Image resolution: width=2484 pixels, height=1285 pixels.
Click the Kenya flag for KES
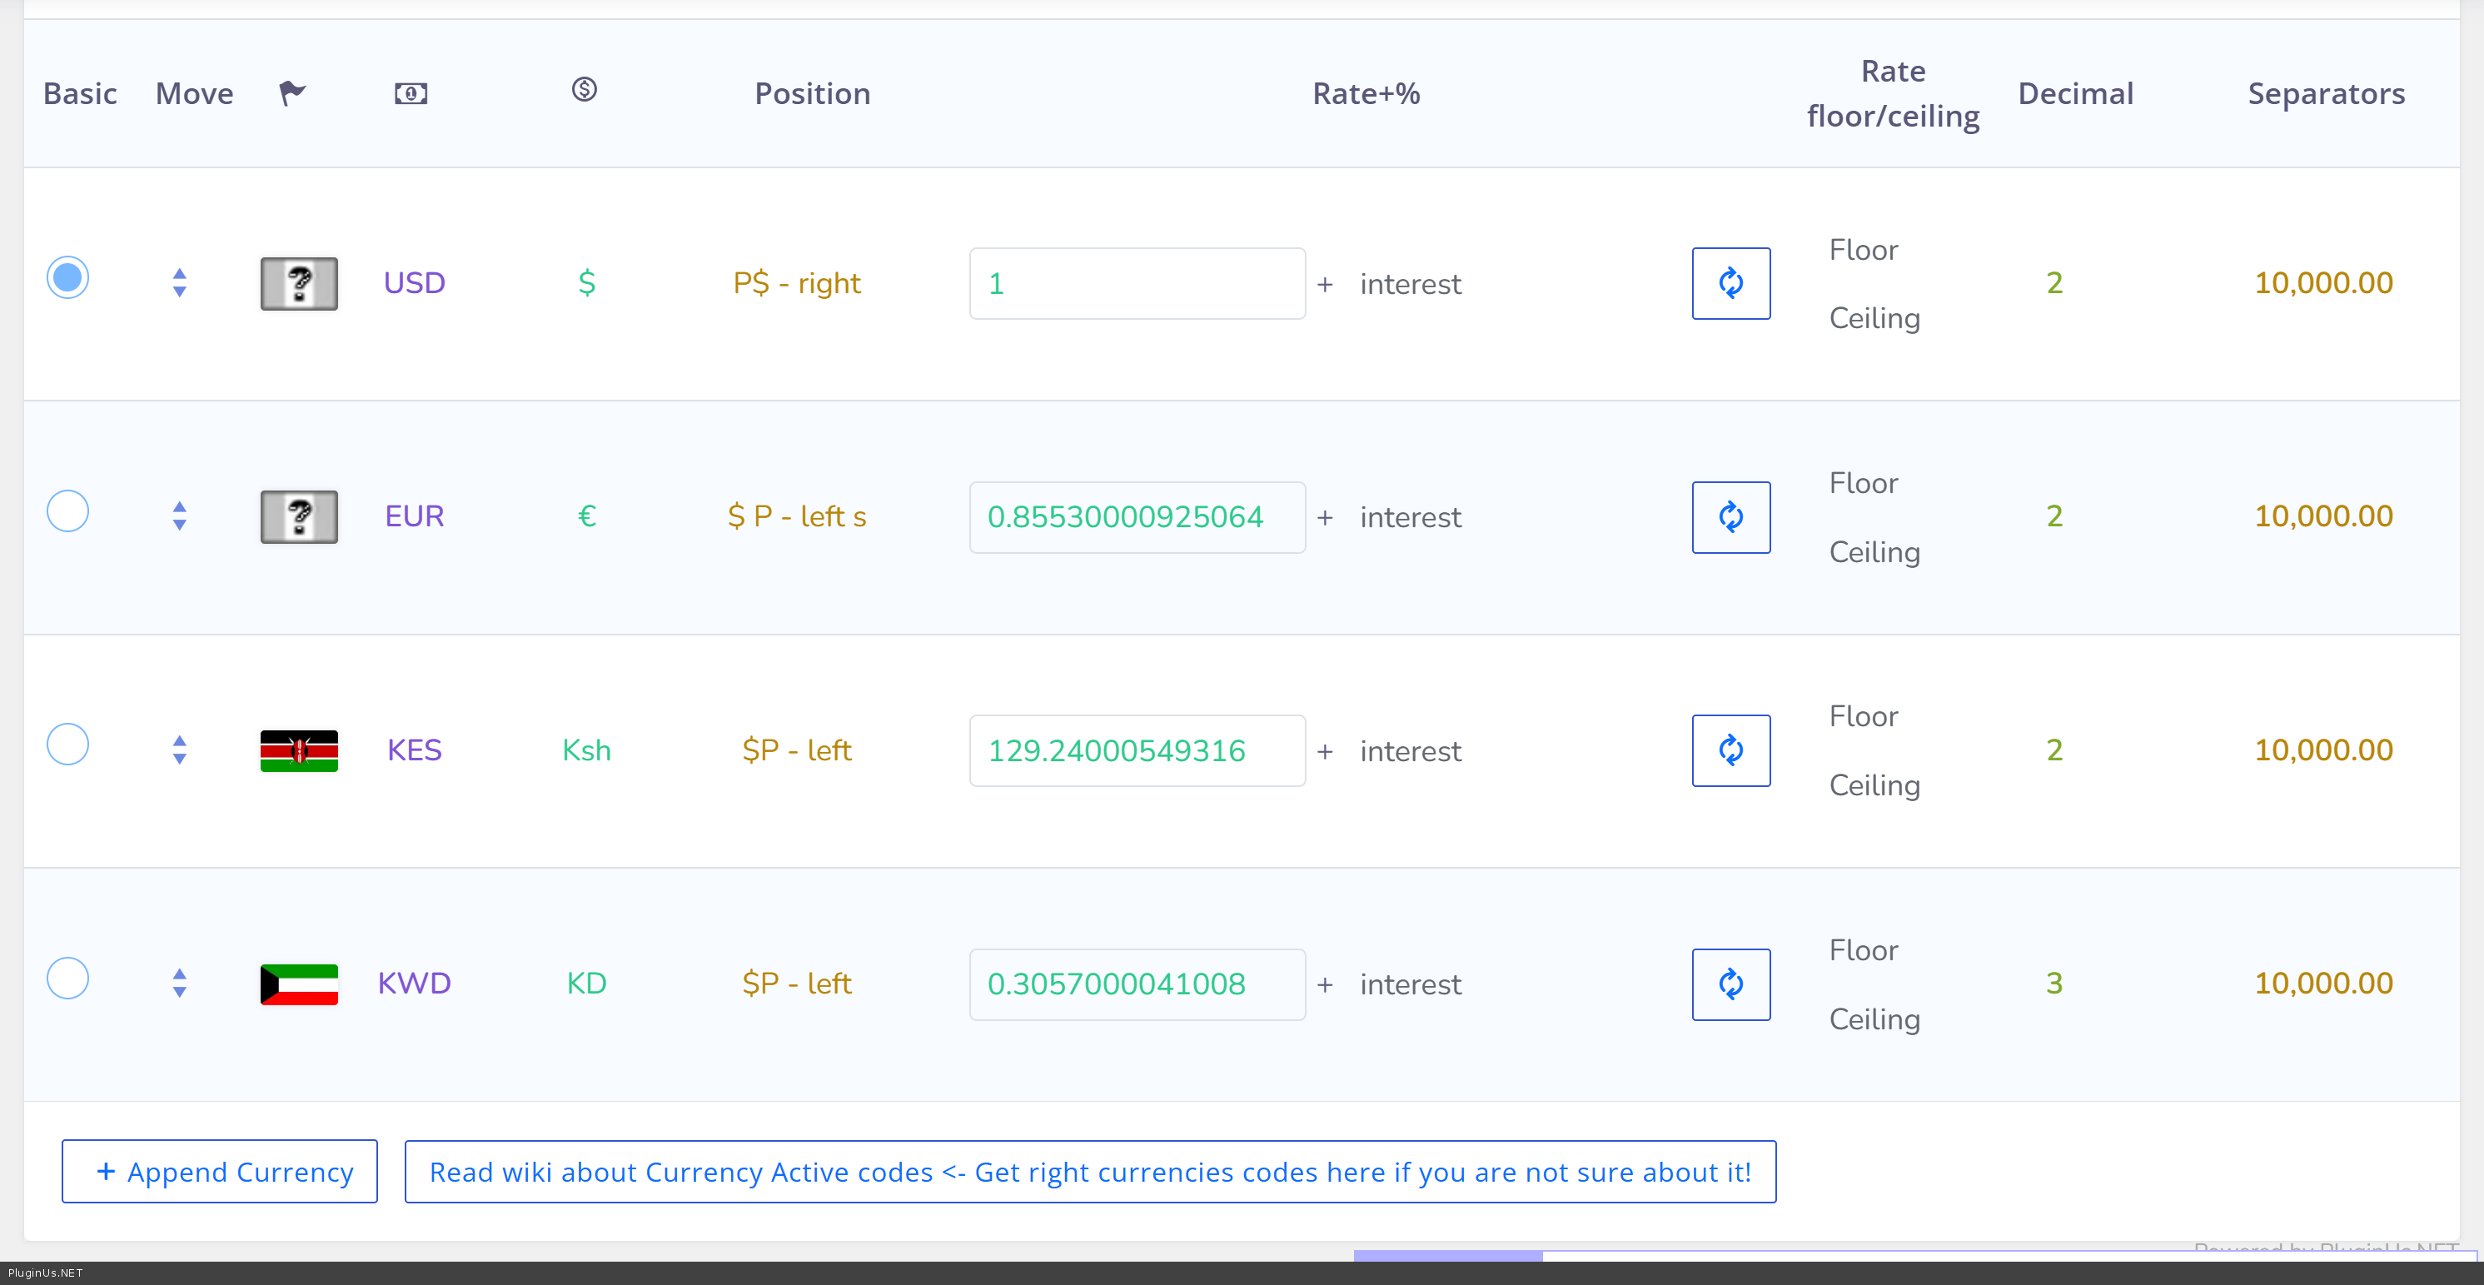click(299, 750)
